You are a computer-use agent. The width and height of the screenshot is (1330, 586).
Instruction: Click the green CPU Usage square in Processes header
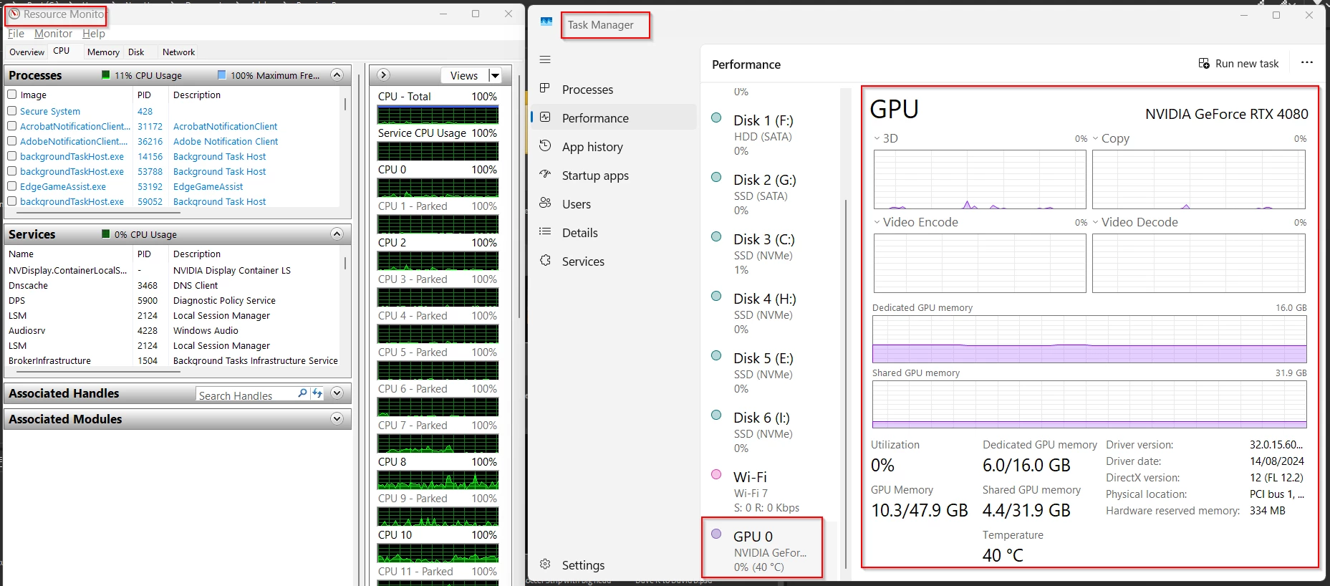point(106,75)
